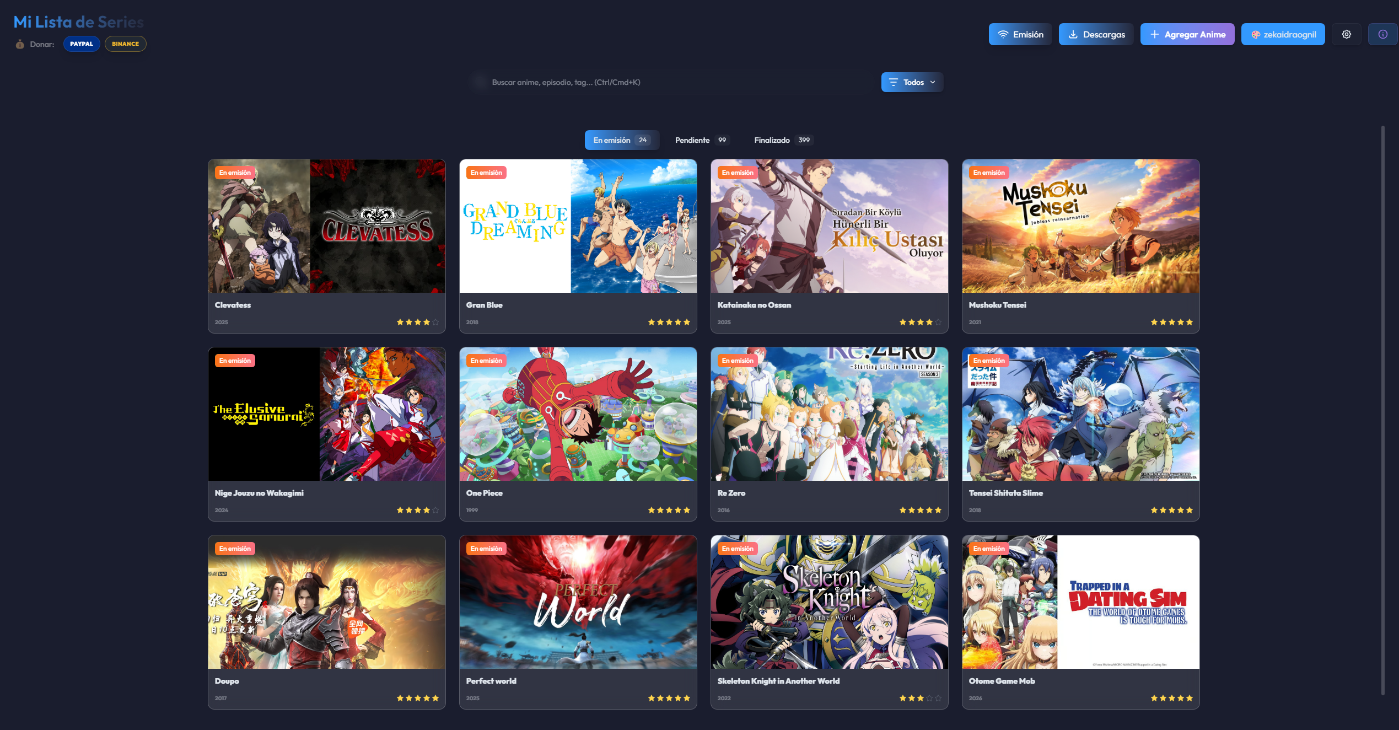The image size is (1399, 730).
Task: Open the Clevatess cover thumbnail
Action: coord(327,226)
